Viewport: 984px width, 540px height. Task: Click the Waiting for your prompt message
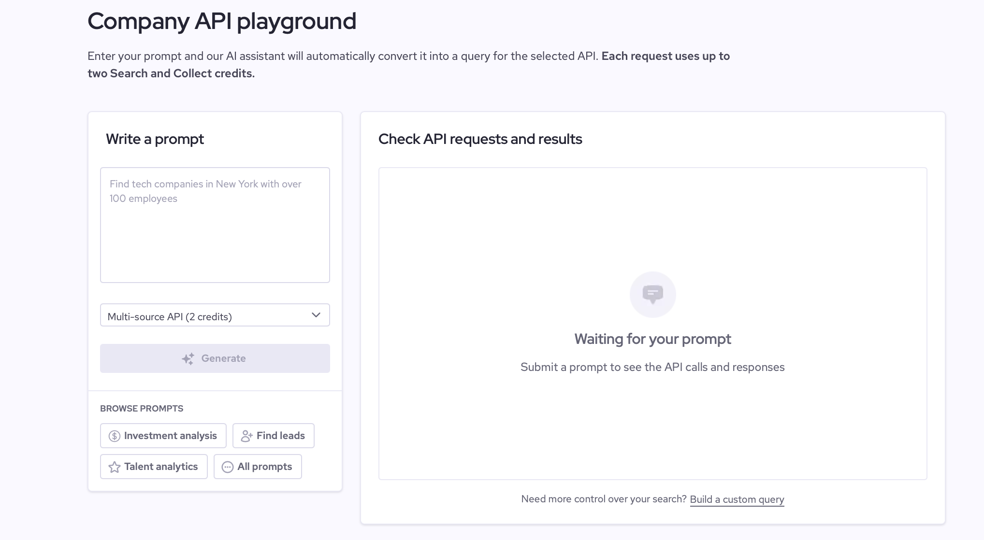pos(652,339)
